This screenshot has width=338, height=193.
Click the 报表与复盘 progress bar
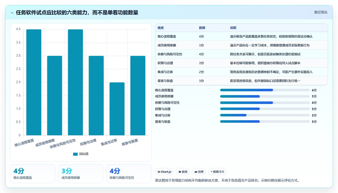265,121
